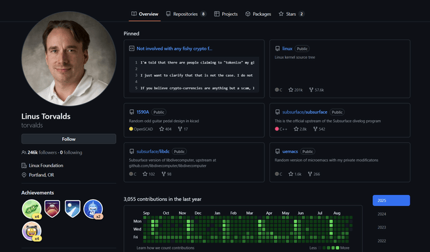
Task: Open linux repository 57.6k forks
Action: [317, 90]
